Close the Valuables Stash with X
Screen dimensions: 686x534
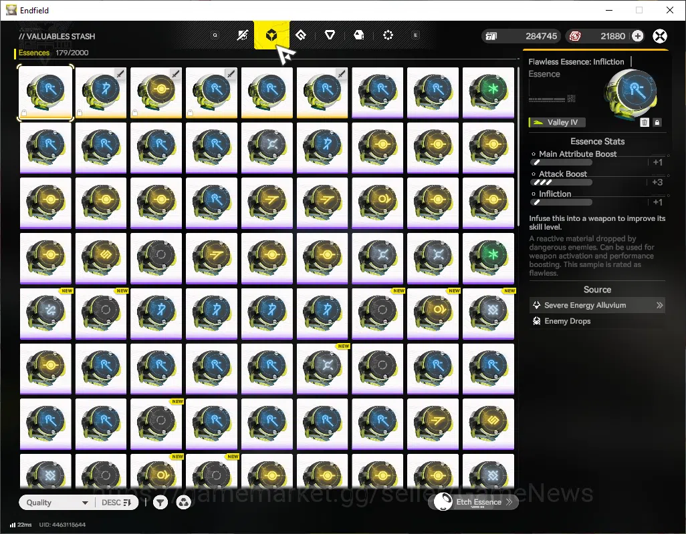pyautogui.click(x=660, y=36)
